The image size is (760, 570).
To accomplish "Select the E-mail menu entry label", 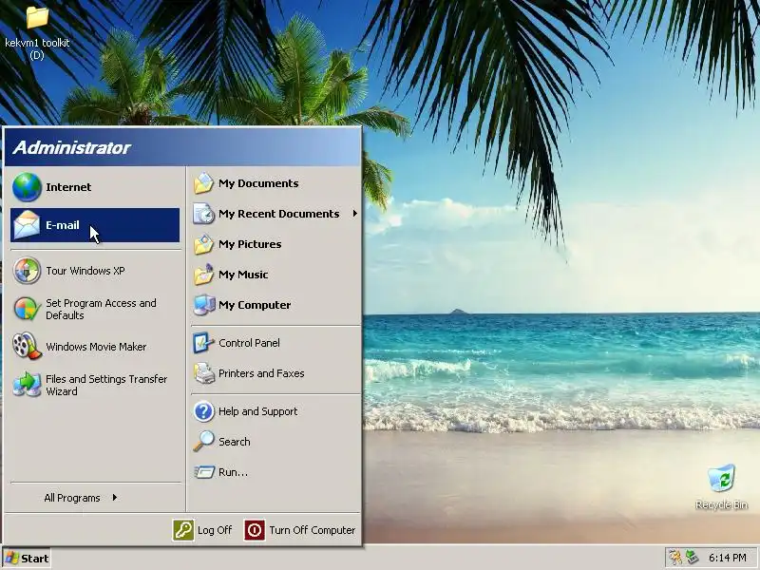I will pos(63,225).
